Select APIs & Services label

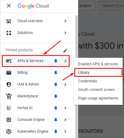pyautogui.click(x=30, y=61)
